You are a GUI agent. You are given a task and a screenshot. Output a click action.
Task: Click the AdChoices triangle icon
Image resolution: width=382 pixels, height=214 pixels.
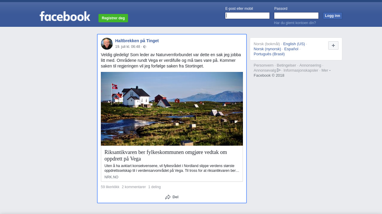pyautogui.click(x=279, y=70)
